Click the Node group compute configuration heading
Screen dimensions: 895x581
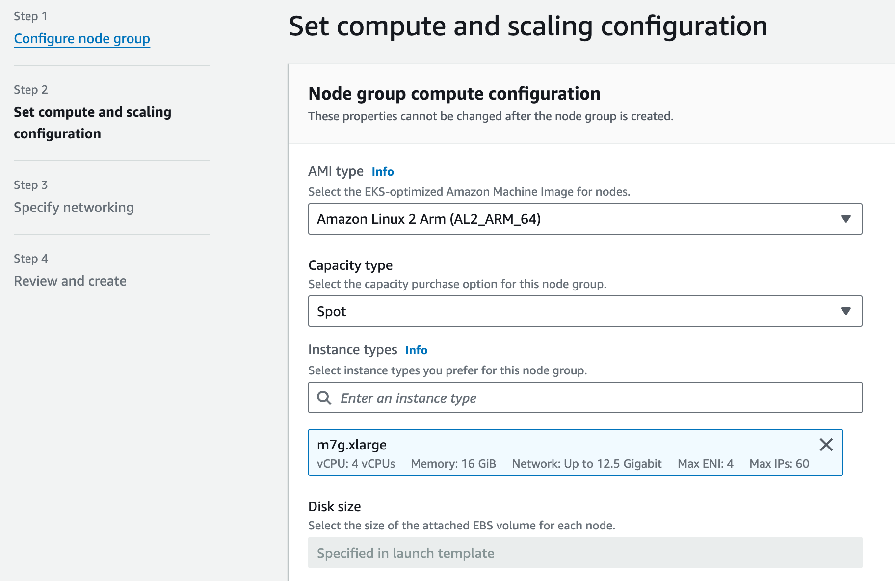coord(454,94)
